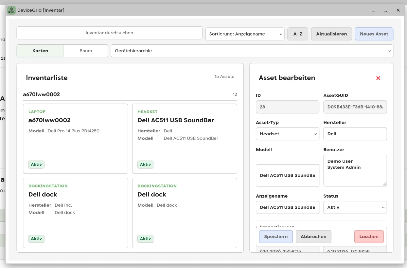The width and height of the screenshot is (407, 268).
Task: Click the Asset bearbeiten heading
Action: point(287,78)
